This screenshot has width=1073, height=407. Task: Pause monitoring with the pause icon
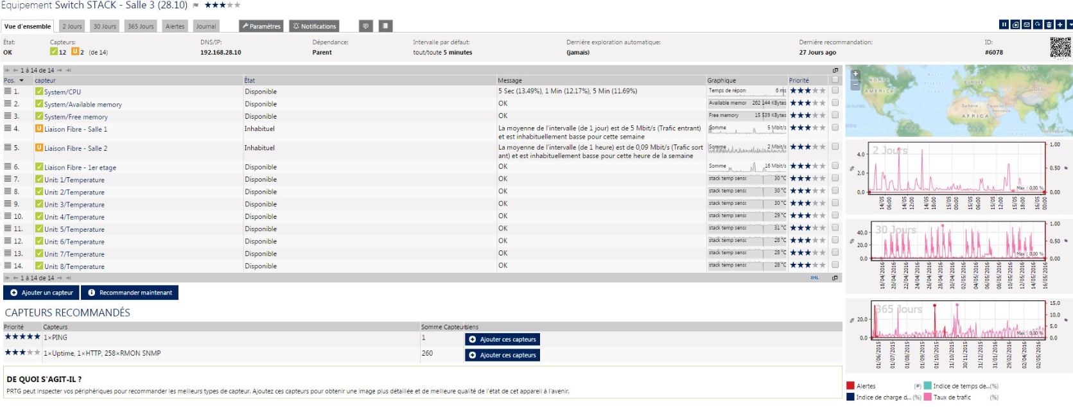point(1004,24)
